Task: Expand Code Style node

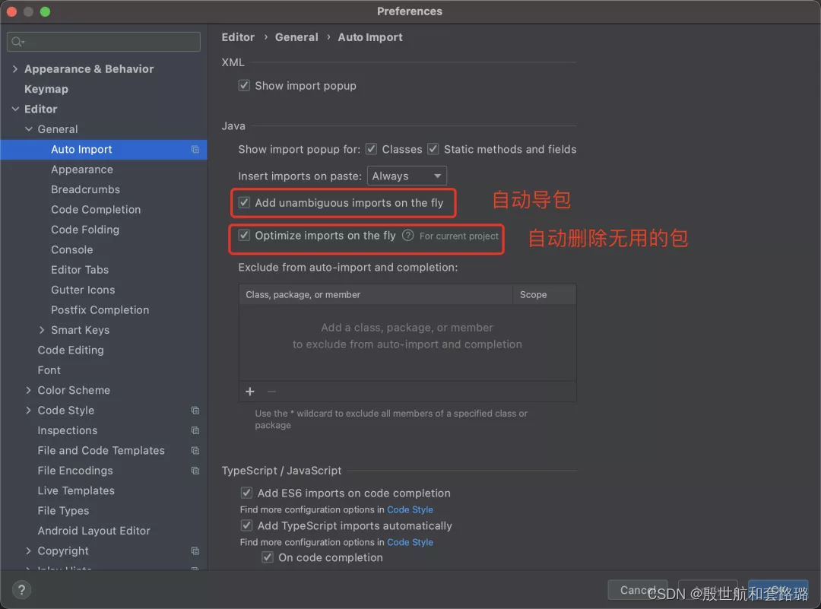Action: (x=28, y=411)
